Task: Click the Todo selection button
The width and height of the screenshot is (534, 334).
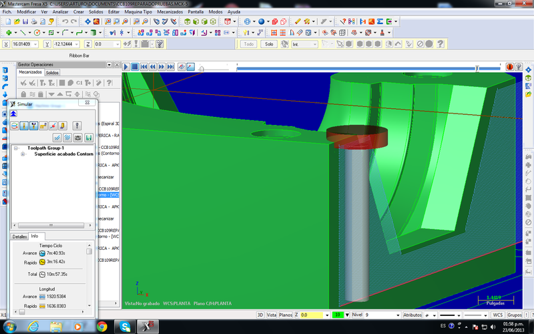Action: (248, 44)
